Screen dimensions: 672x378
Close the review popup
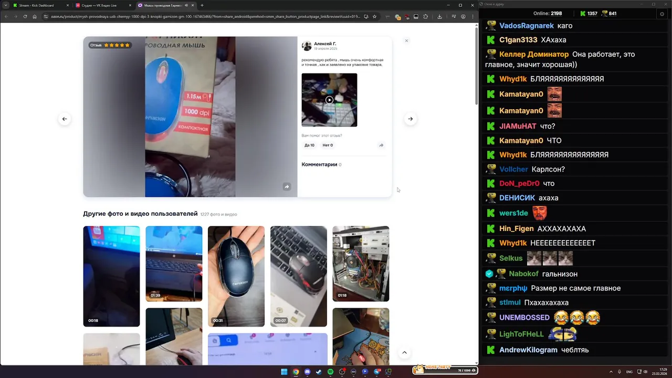click(x=406, y=40)
